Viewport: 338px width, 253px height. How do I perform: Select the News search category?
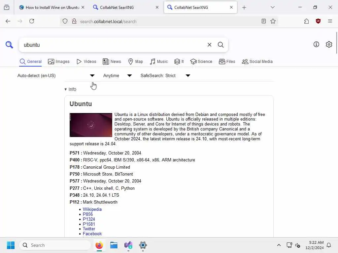pos(112,62)
